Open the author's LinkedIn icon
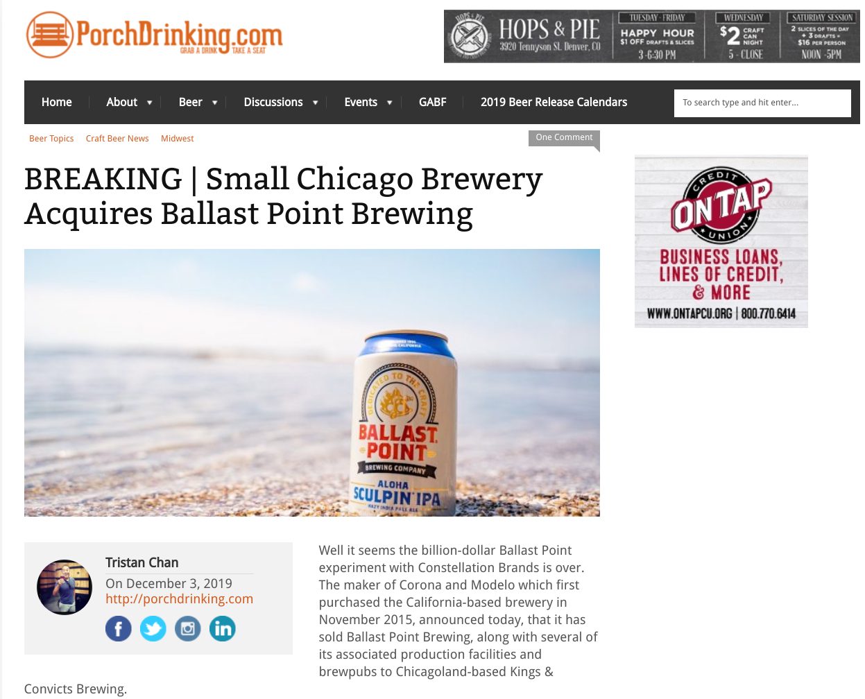Screen dimensions: 865x699 (x=223, y=629)
